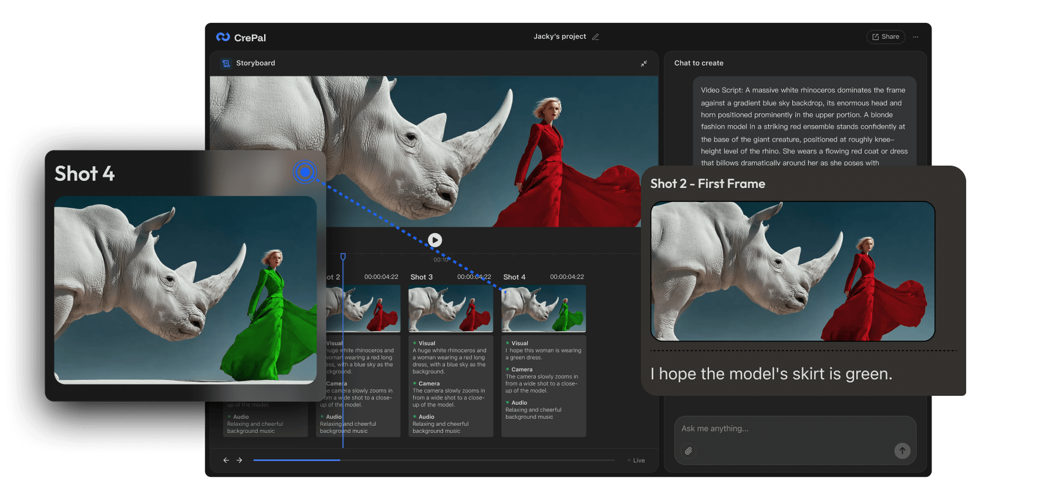Viewport: 1060px width, 498px height.
Task: Select the Shot 3 thumbnail in timeline
Action: pyautogui.click(x=450, y=308)
